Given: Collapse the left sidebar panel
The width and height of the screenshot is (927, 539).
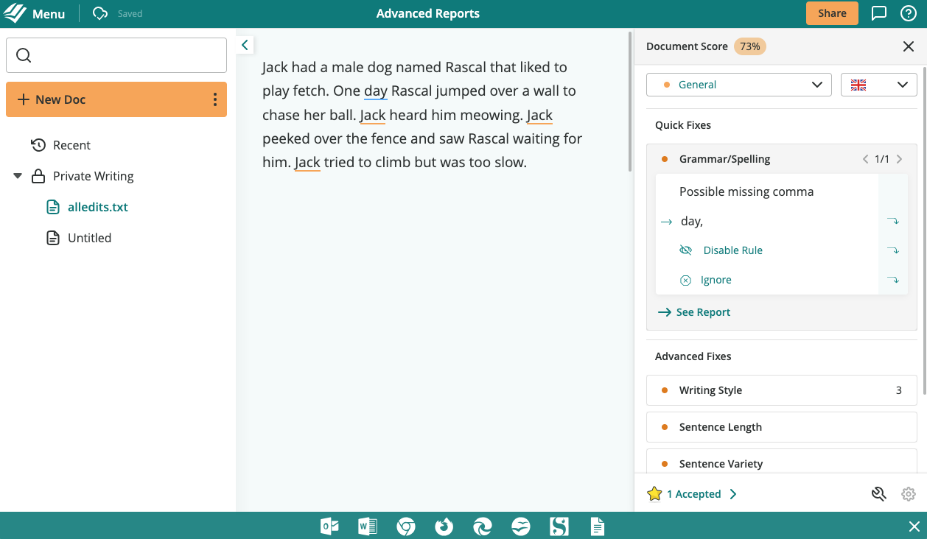Looking at the screenshot, I should pyautogui.click(x=245, y=45).
